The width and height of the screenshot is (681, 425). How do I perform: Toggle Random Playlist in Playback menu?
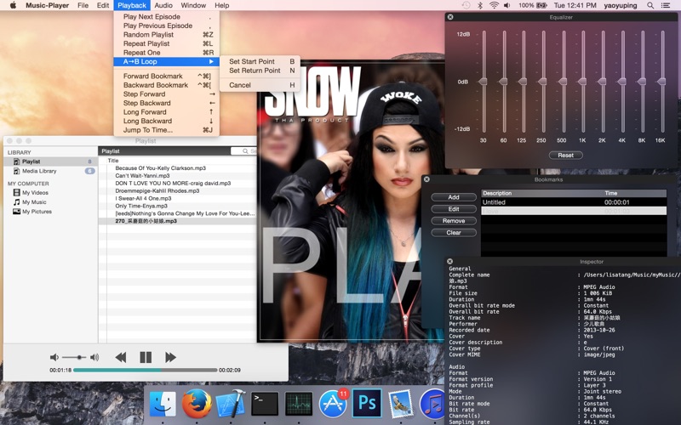tap(166, 35)
